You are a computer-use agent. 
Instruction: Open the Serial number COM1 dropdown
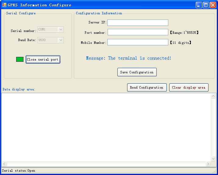[x=61, y=30]
